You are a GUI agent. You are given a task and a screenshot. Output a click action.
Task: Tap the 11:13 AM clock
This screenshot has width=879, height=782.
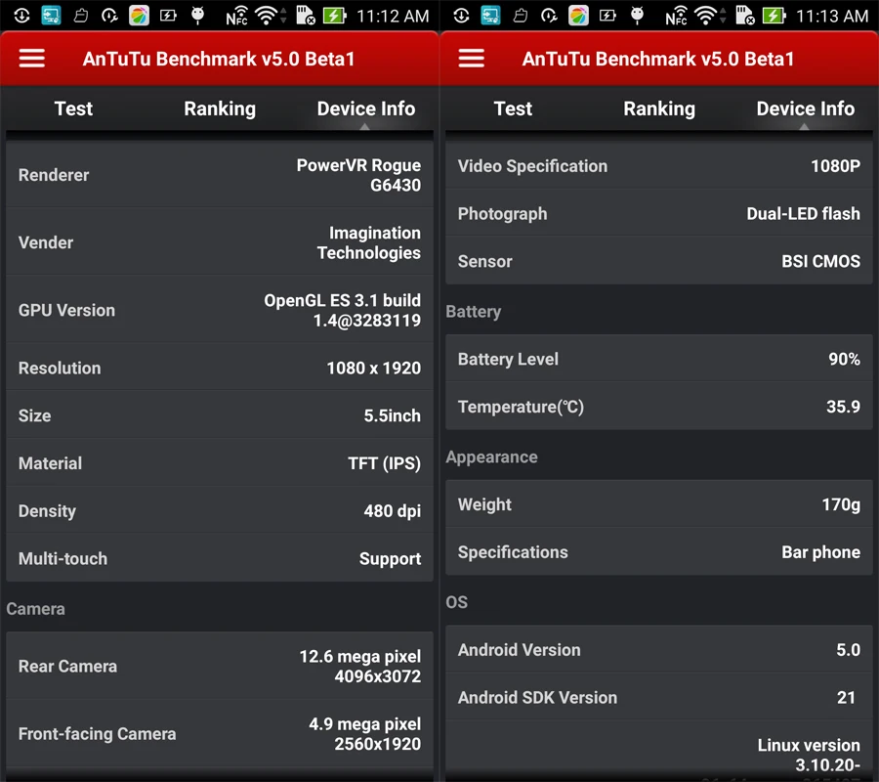pyautogui.click(x=832, y=17)
